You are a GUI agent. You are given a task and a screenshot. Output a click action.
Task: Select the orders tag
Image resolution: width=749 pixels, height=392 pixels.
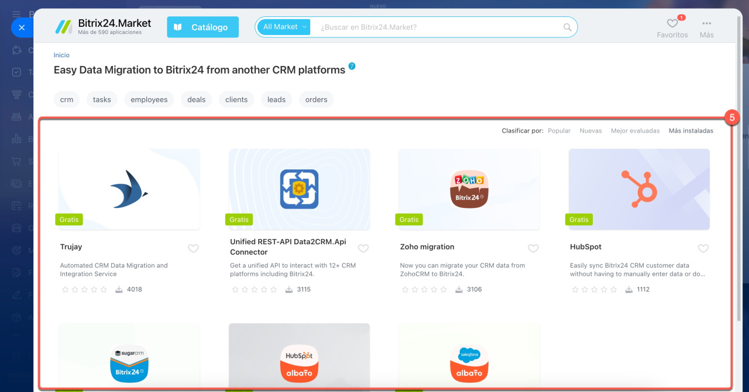(317, 99)
